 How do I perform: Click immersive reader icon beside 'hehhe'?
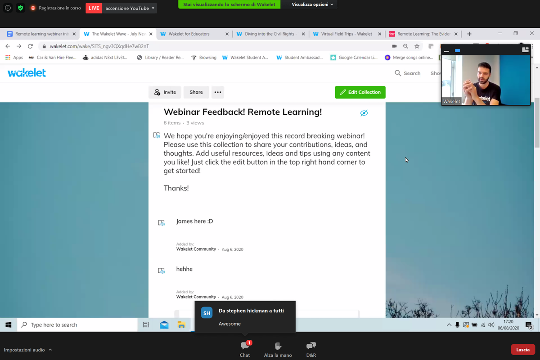tap(161, 270)
